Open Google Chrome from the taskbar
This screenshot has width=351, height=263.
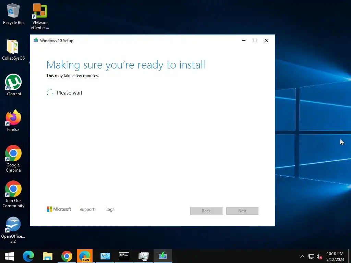point(67,256)
